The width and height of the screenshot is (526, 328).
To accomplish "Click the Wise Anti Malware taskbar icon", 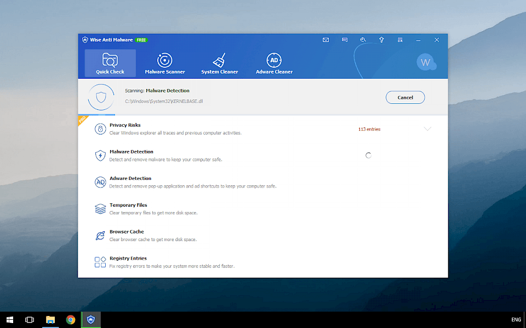I will (x=91, y=320).
